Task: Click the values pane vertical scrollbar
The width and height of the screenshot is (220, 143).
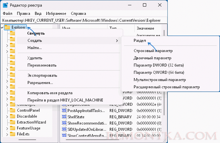Action: coord(164,73)
